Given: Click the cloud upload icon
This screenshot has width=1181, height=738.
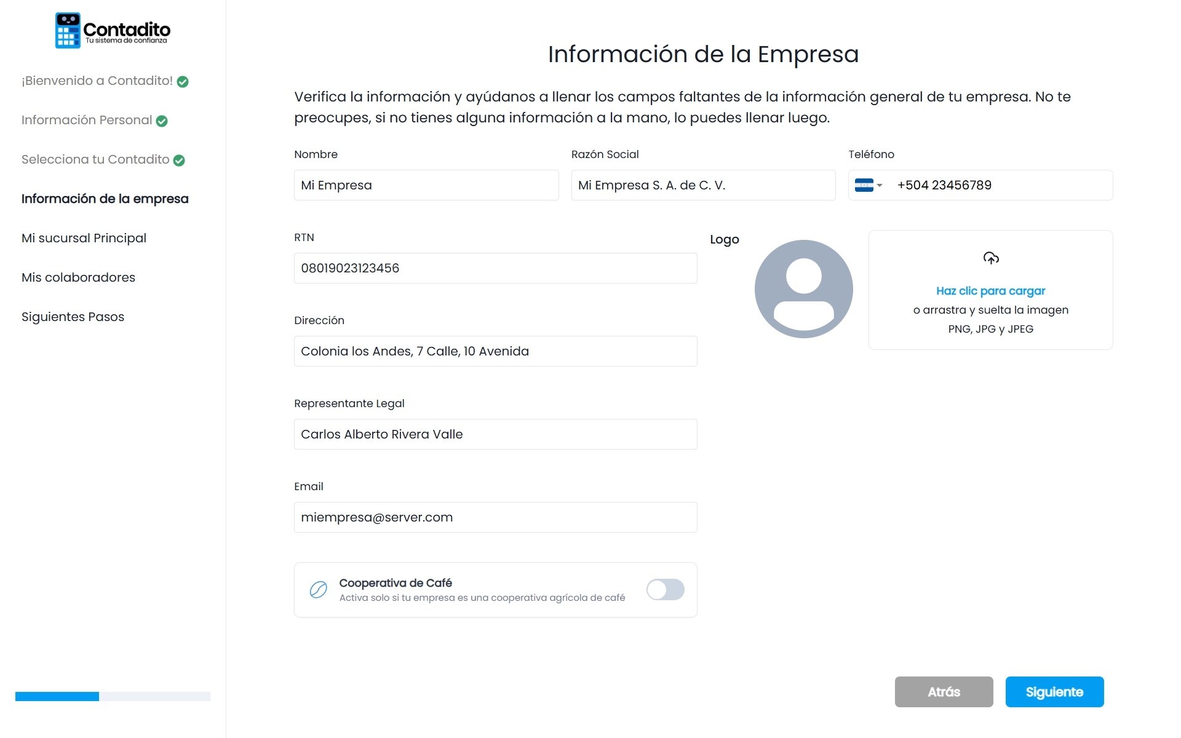Looking at the screenshot, I should [990, 258].
